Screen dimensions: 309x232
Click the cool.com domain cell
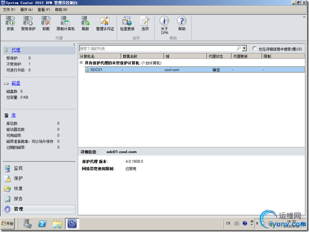pos(172,70)
